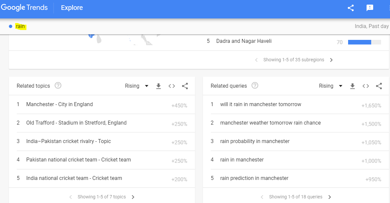Go to next page of queries

(x=330, y=197)
